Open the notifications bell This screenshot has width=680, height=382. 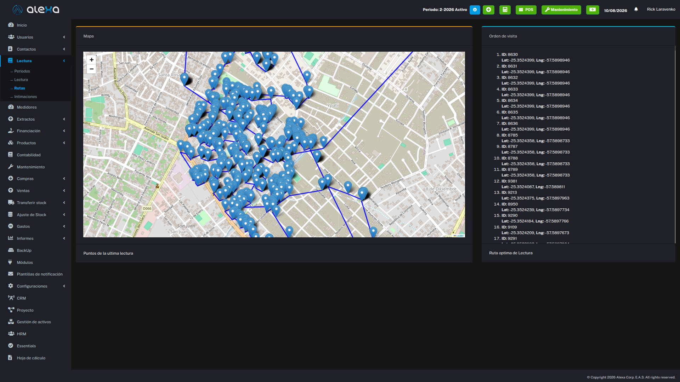pyautogui.click(x=636, y=10)
